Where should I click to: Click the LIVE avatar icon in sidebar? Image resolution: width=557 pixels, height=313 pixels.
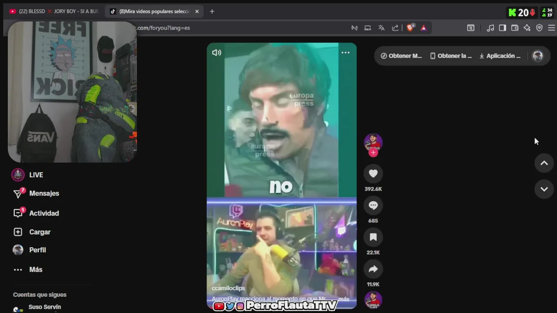point(18,175)
